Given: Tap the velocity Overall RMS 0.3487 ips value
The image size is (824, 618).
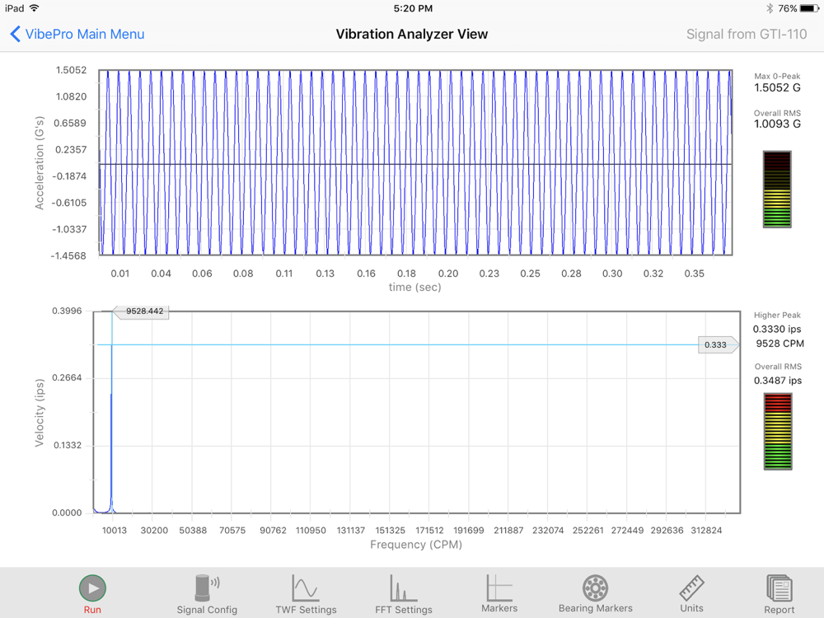Looking at the screenshot, I should point(778,381).
